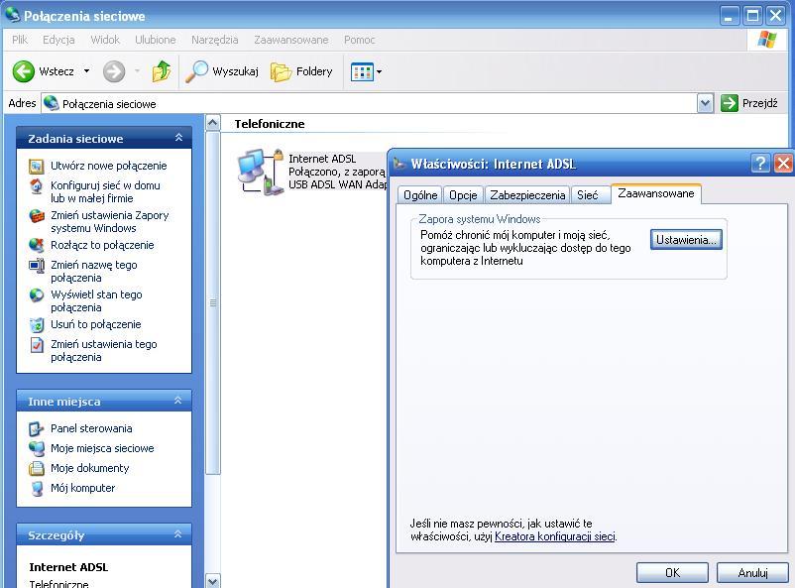Open the views grid icon in toolbar
This screenshot has width=795, height=588.
tap(362, 72)
